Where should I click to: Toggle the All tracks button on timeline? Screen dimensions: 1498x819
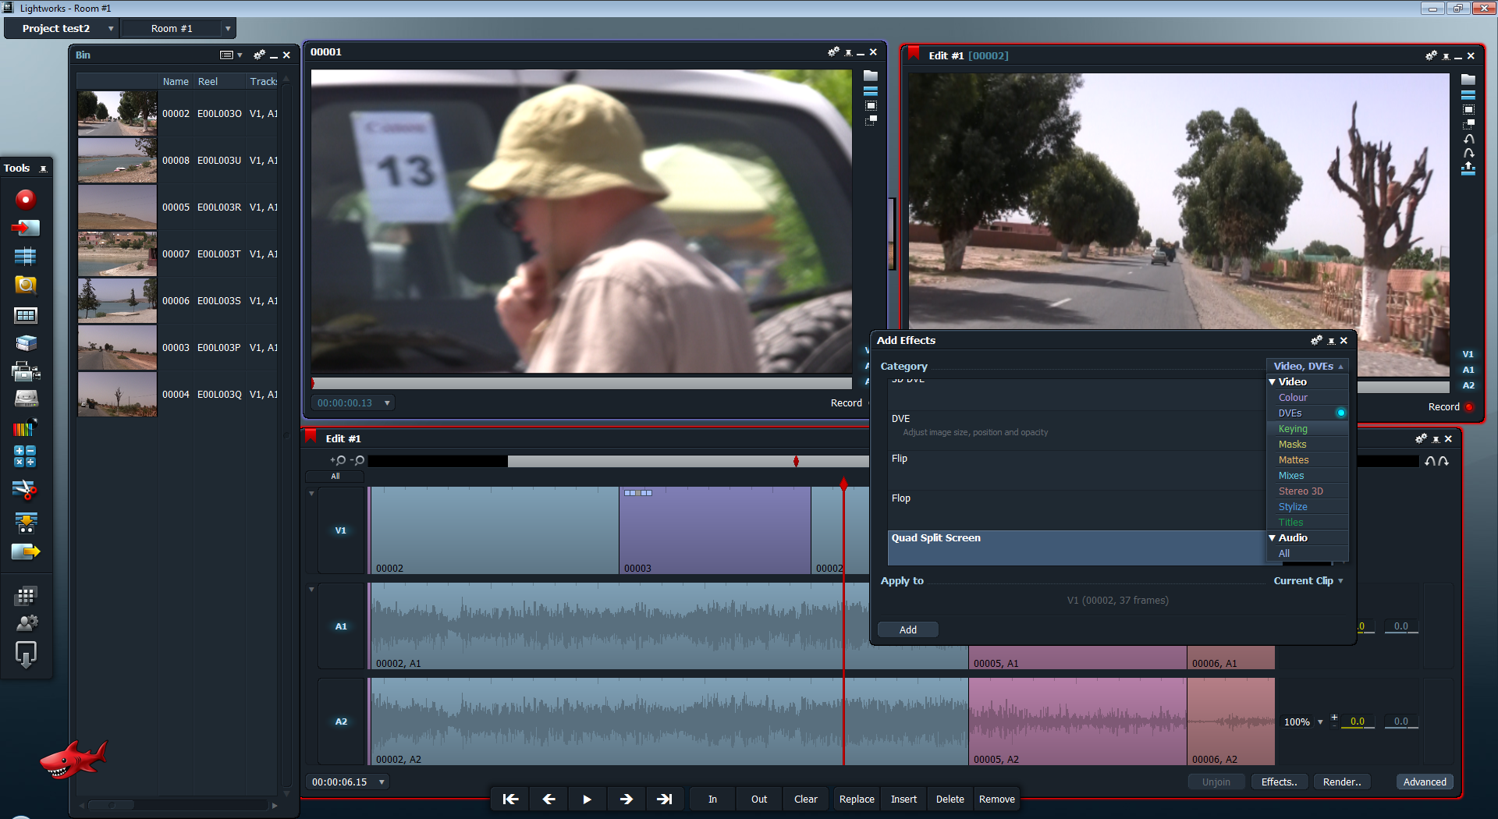[x=335, y=476]
